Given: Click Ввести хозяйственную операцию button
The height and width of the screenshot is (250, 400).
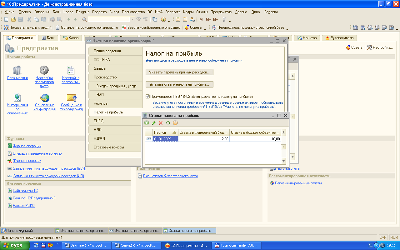Looking at the screenshot, I should [151, 27].
